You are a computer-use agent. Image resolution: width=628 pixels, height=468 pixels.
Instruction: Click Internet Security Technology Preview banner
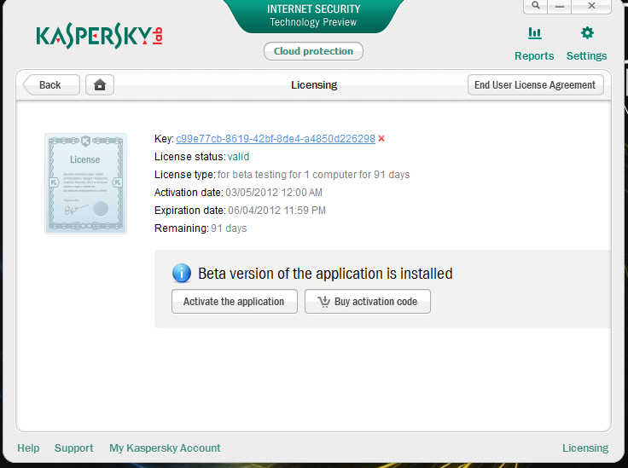(x=313, y=15)
